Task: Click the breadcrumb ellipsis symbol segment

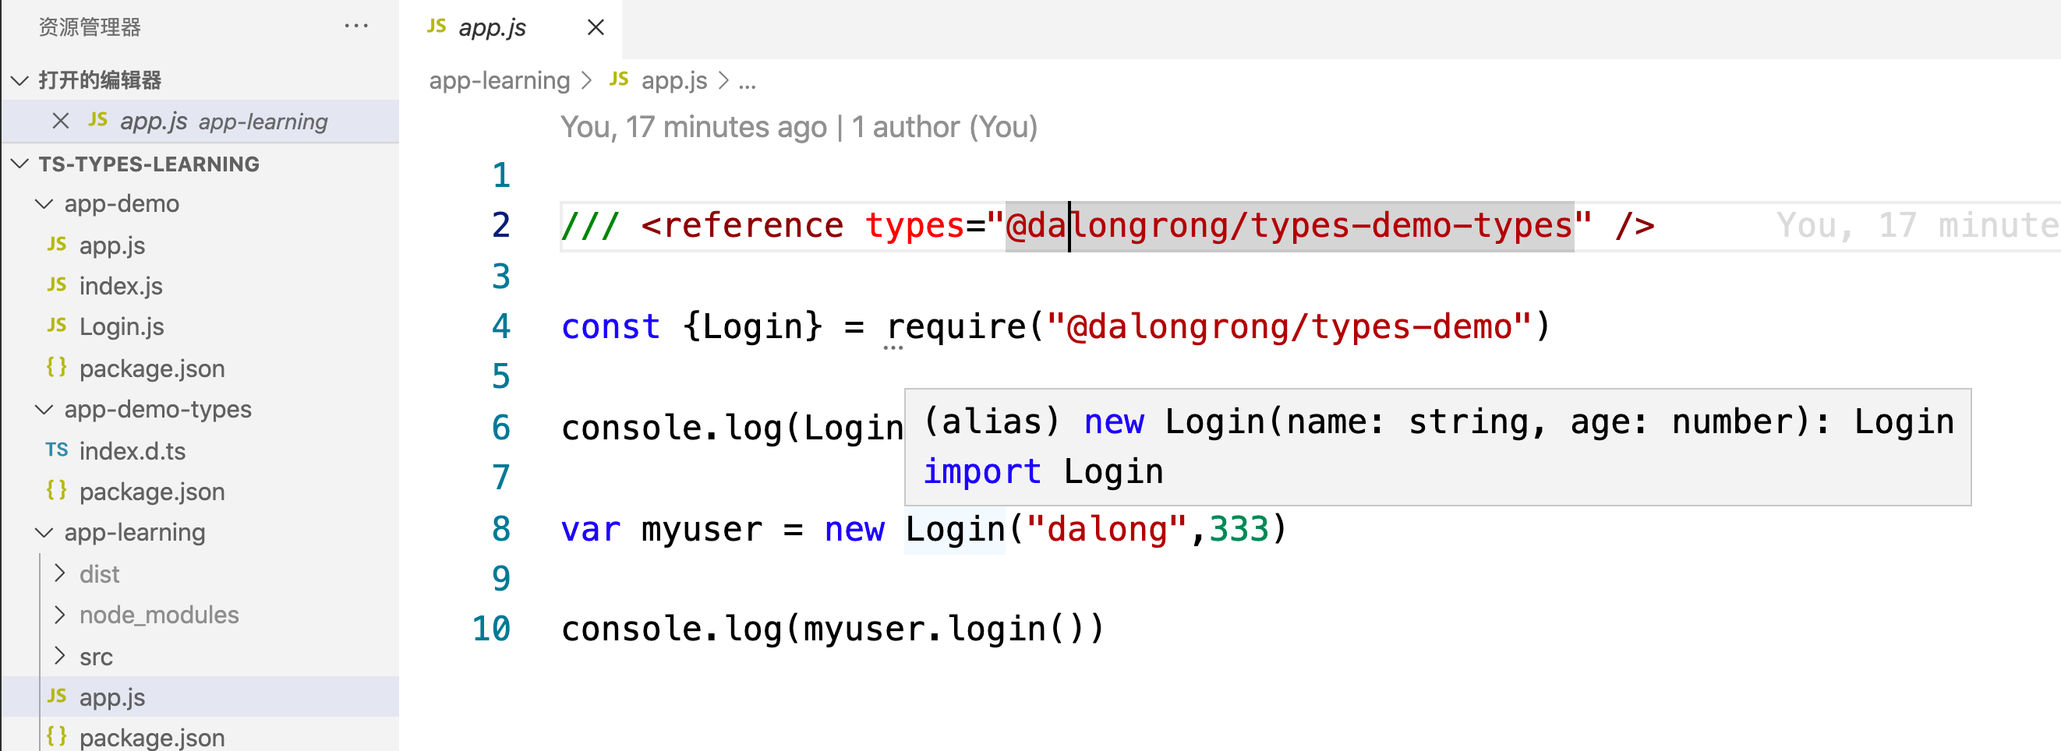Action: point(748,82)
